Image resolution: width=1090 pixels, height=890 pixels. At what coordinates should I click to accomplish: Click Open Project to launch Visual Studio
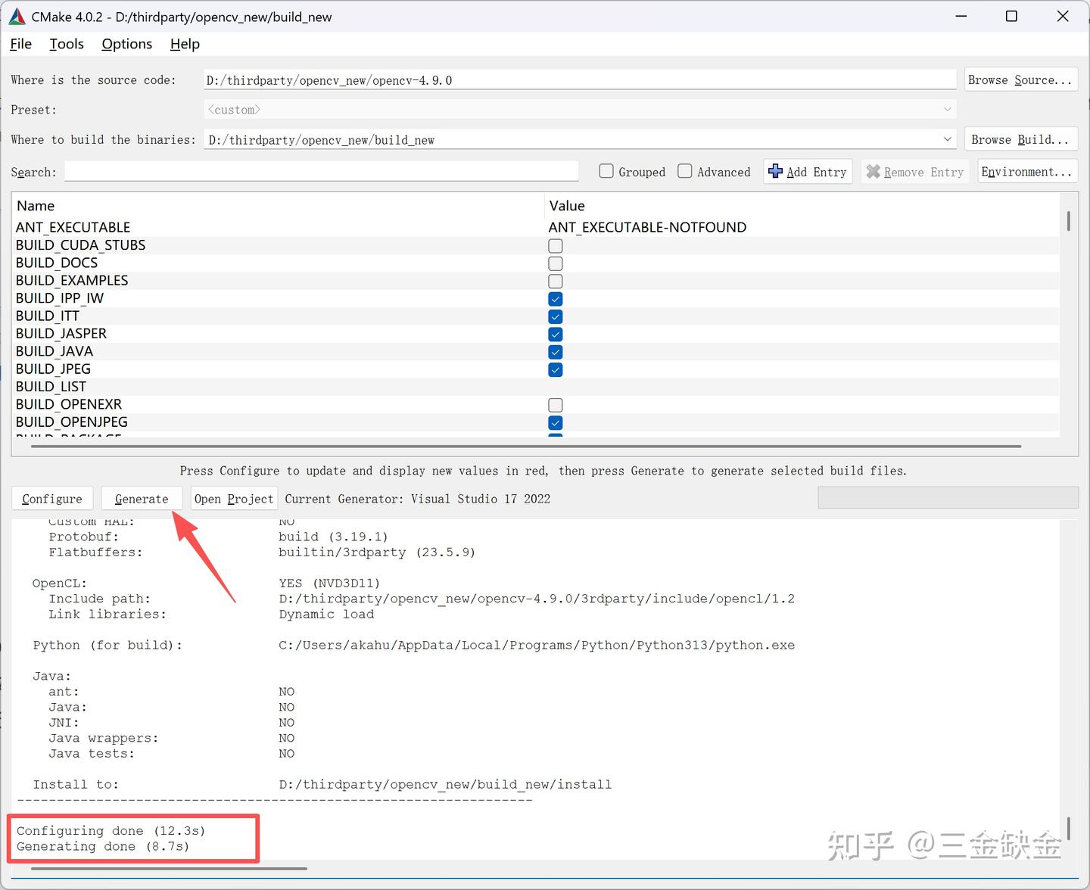pyautogui.click(x=233, y=498)
